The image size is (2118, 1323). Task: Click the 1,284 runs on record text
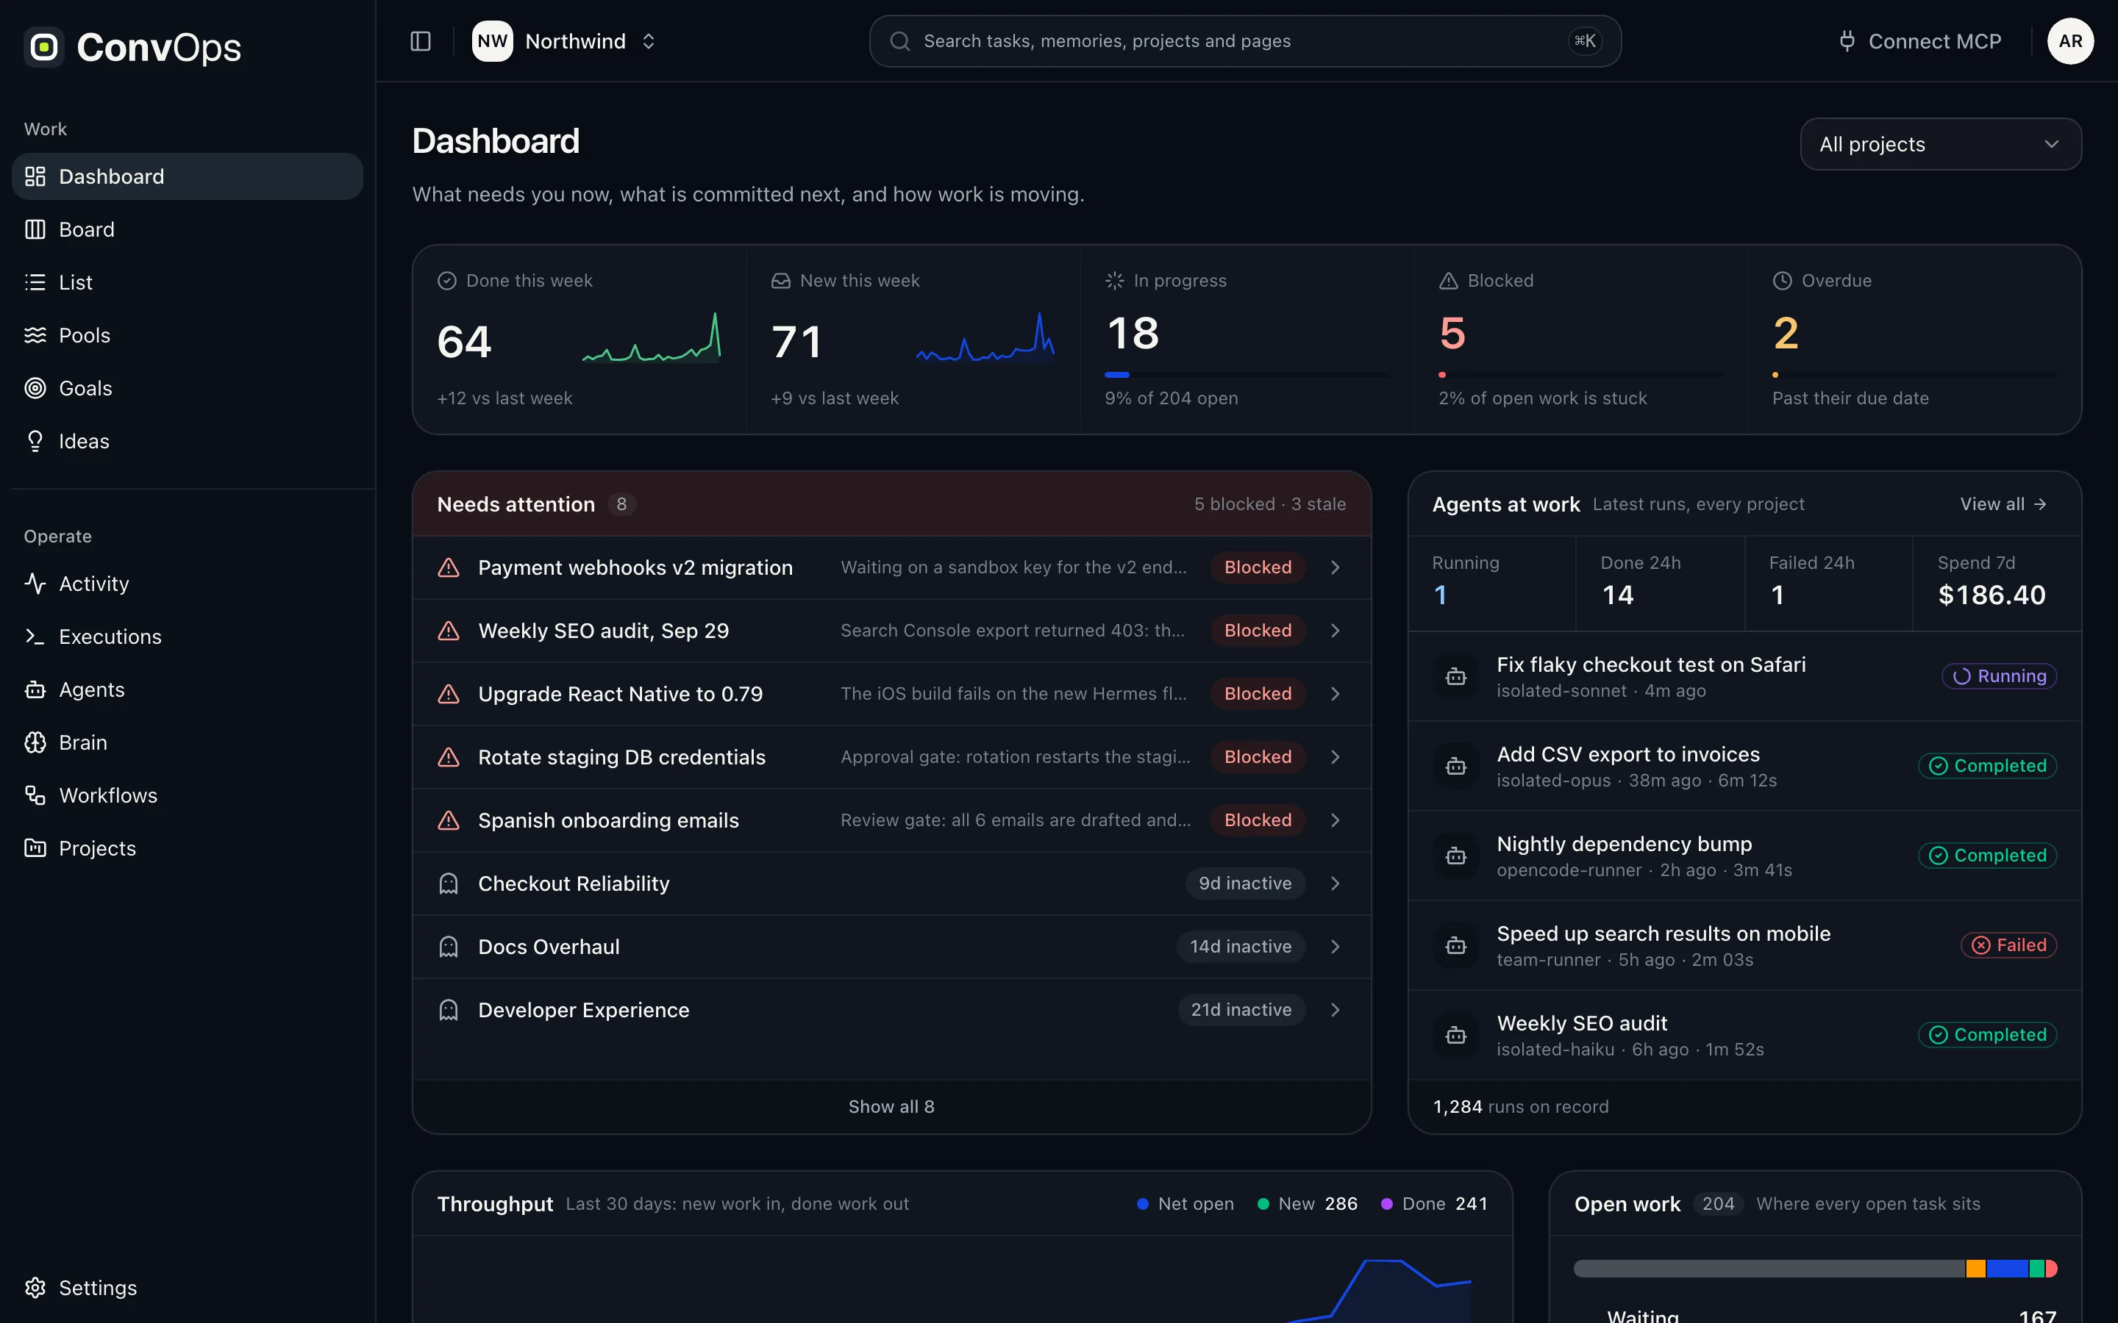pos(1520,1107)
